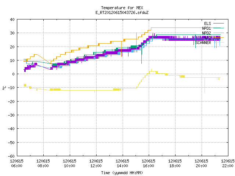Click the yellow SCANNER legend line sample
The width and height of the screenshot is (235, 176).
tap(219, 43)
